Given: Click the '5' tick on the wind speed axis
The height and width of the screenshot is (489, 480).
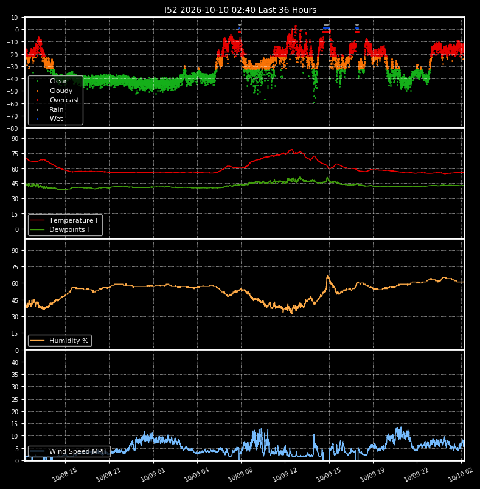Looking at the screenshot, I should tap(17, 449).
